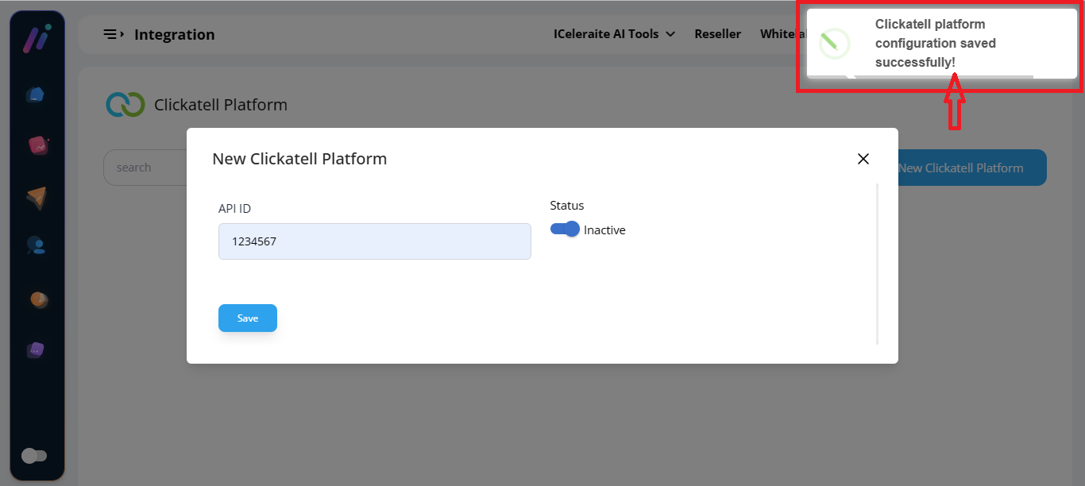
Task: Toggle the Status switch in the dialog
Action: (x=565, y=229)
